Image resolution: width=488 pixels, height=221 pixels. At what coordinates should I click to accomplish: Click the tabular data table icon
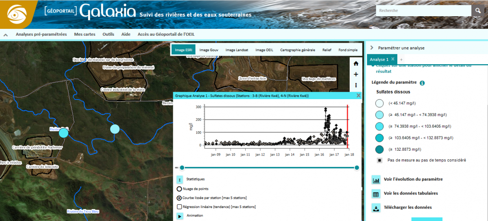[376, 194]
